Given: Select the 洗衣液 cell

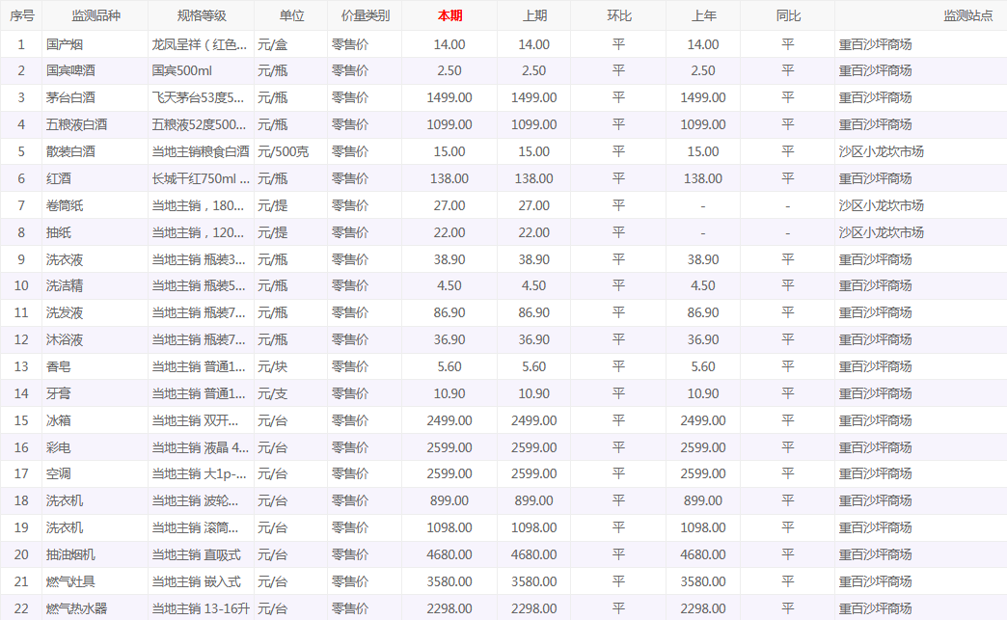Looking at the screenshot, I should 65,259.
